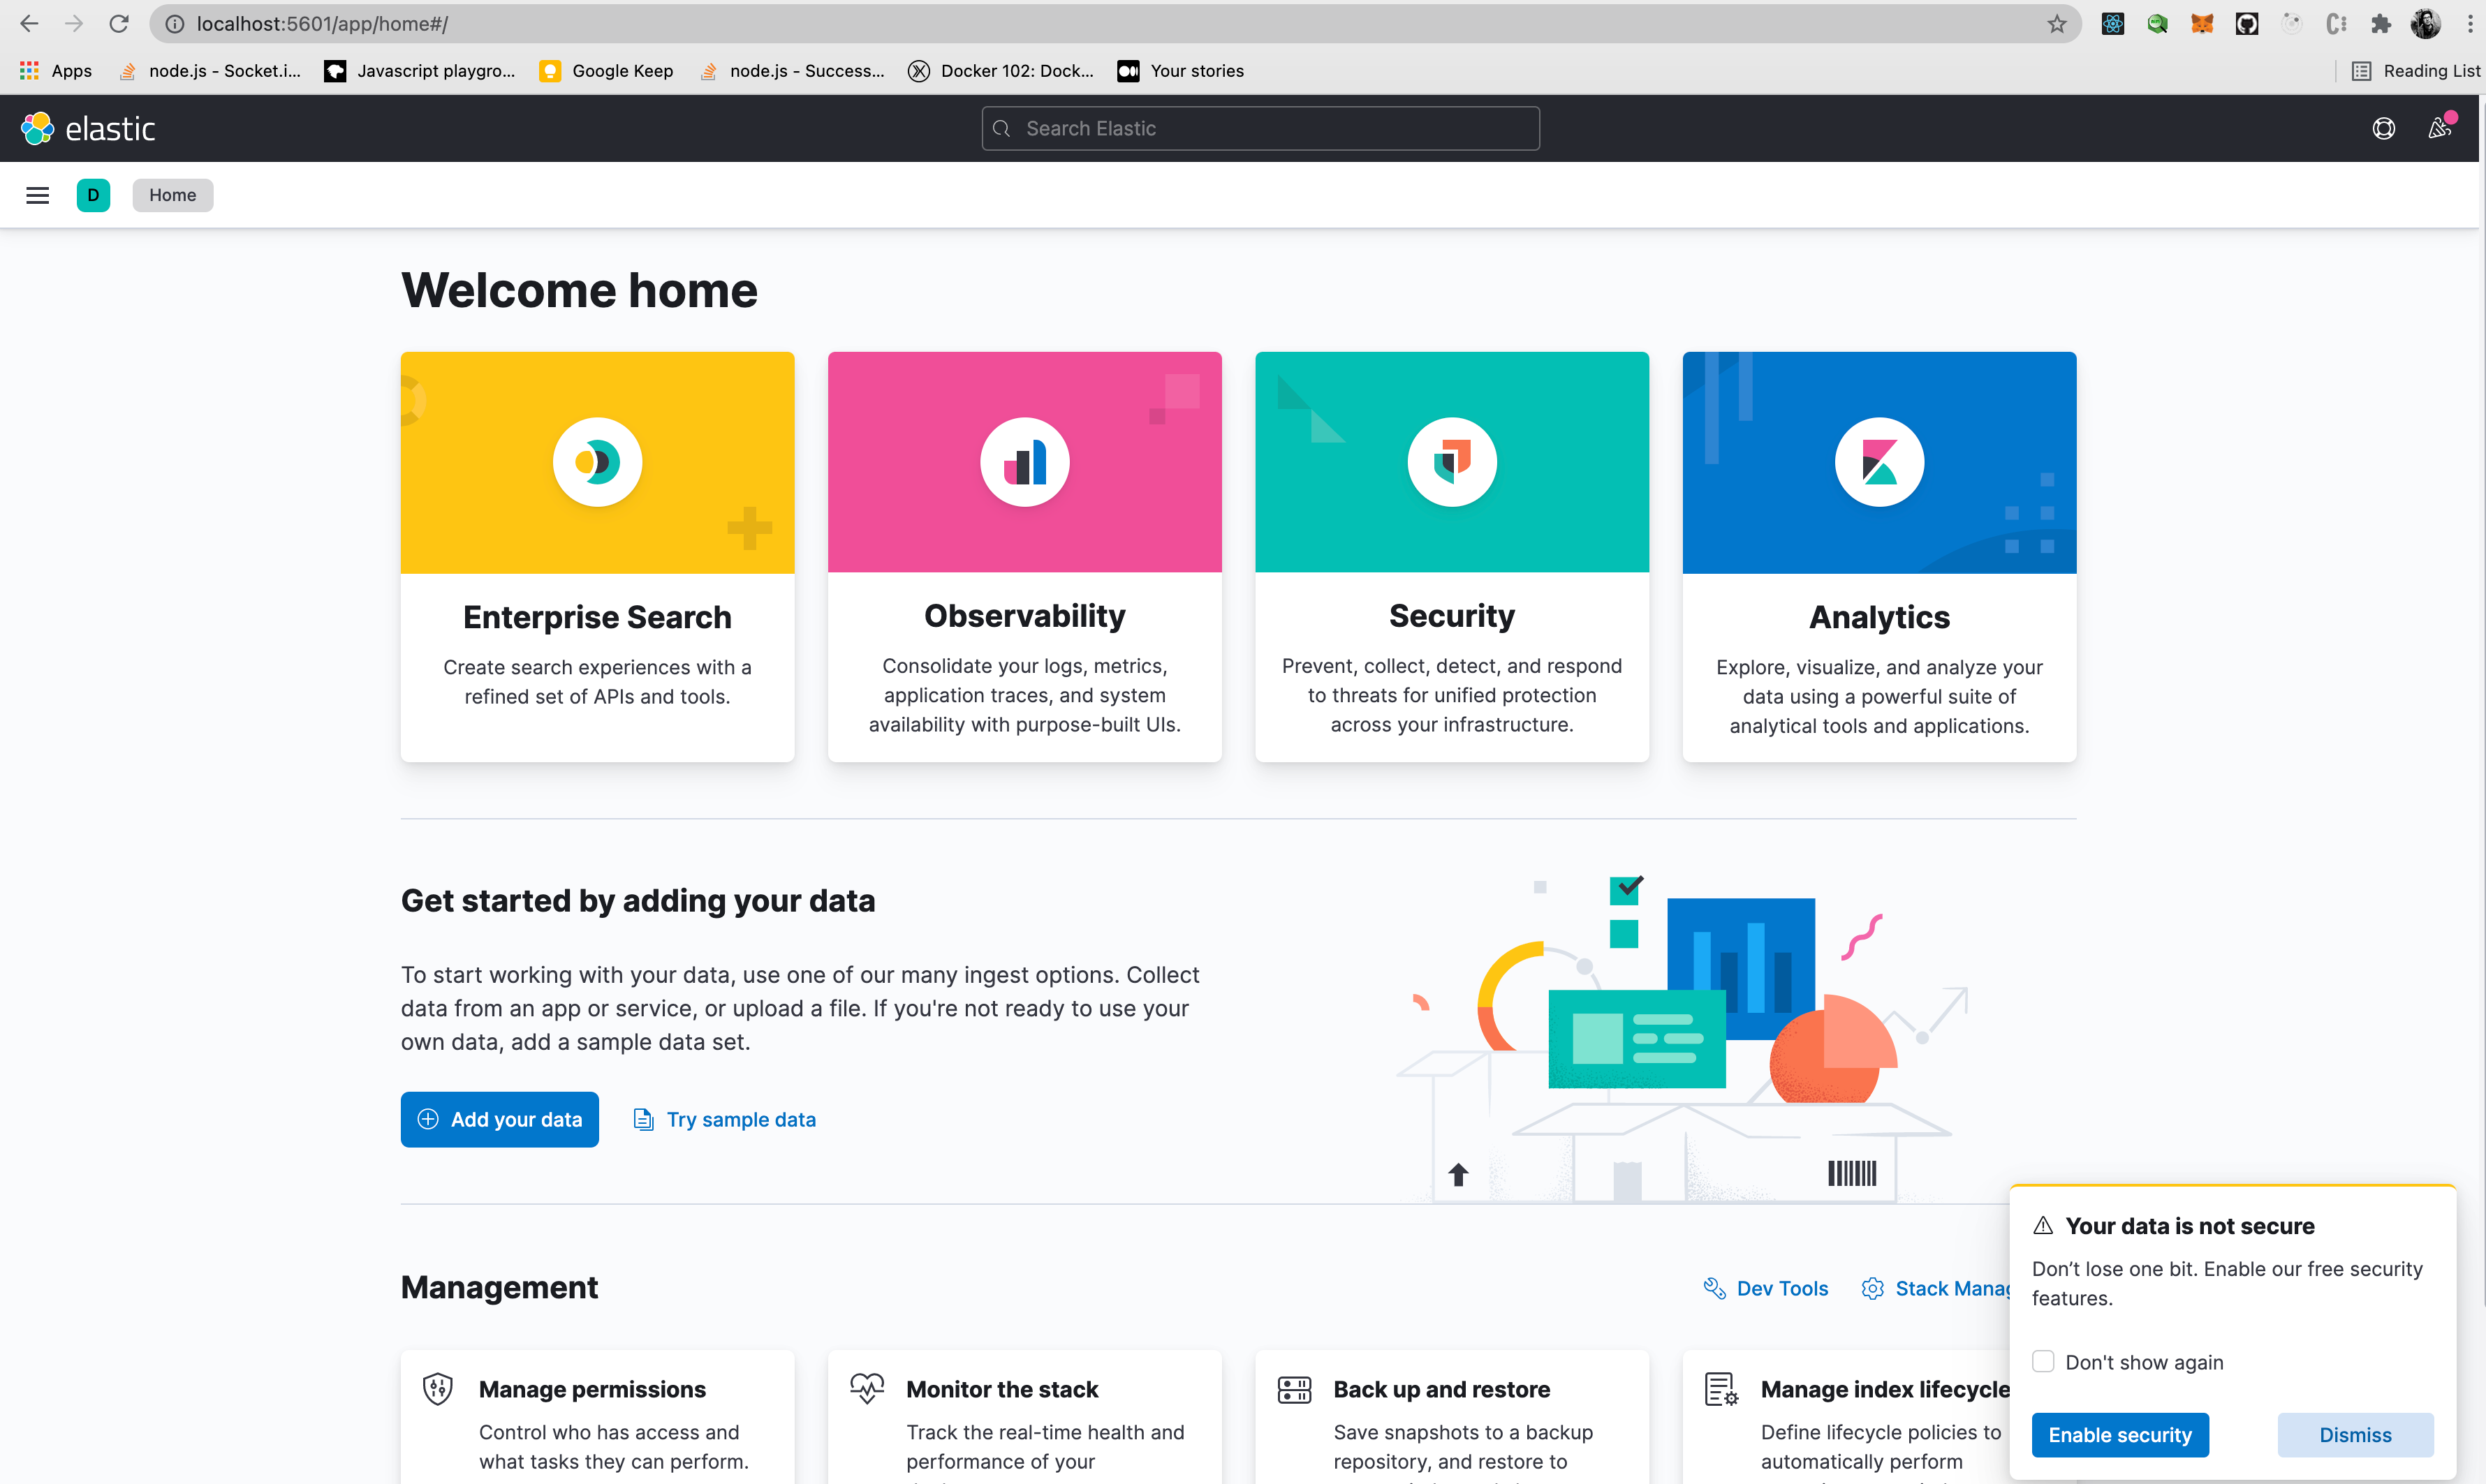Click the Add your data button
The image size is (2486, 1484).
click(x=499, y=1119)
